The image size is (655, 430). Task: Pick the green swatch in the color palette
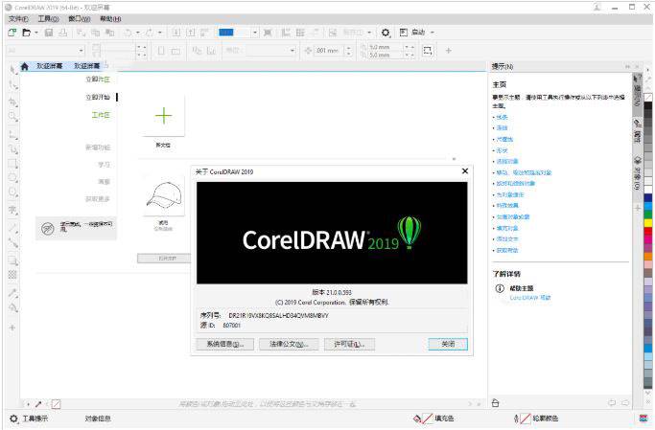(648, 215)
